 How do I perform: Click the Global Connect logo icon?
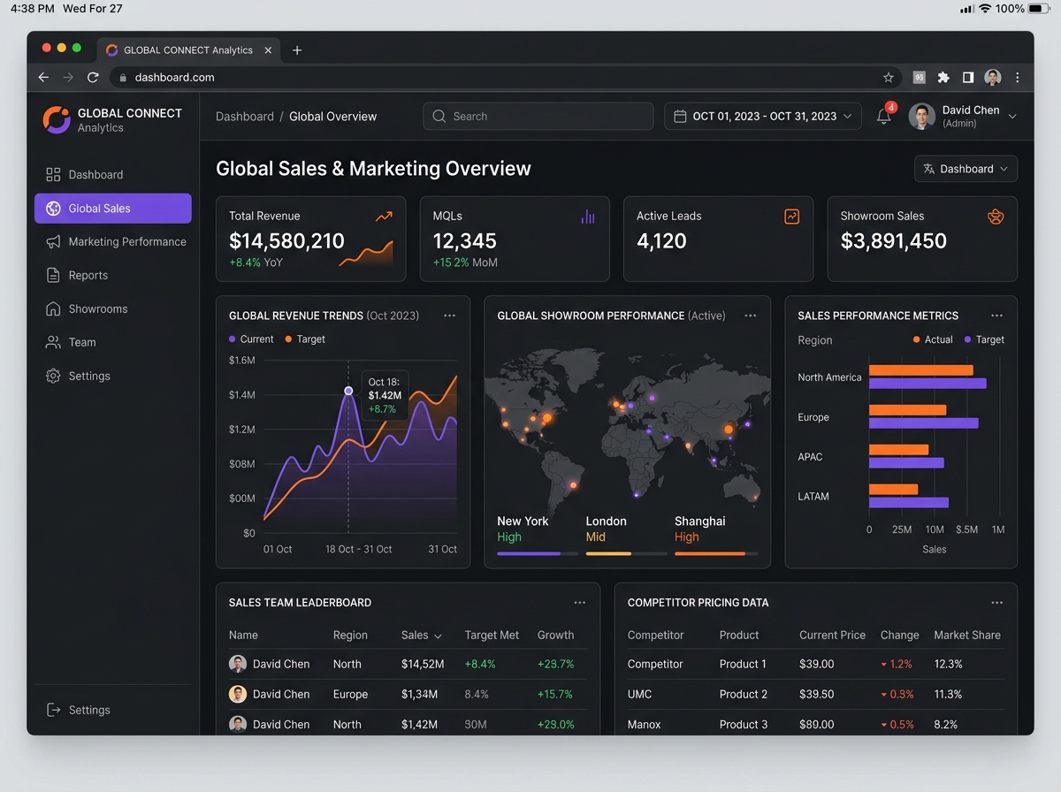tap(57, 119)
